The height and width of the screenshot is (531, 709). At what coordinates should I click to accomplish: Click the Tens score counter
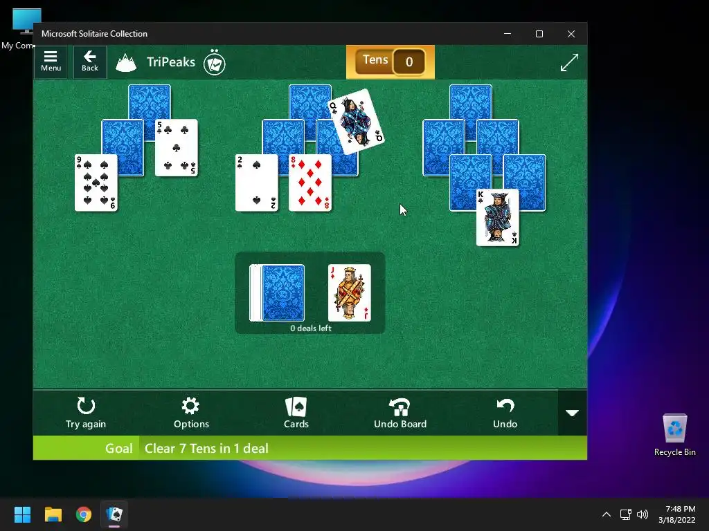coord(391,62)
